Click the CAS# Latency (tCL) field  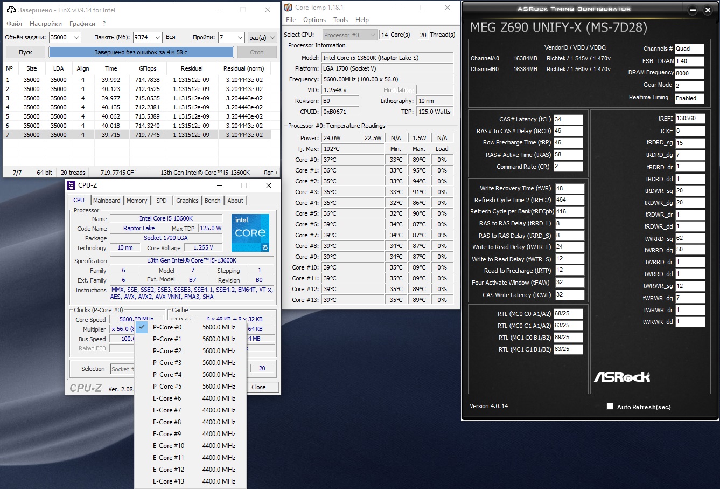point(568,119)
